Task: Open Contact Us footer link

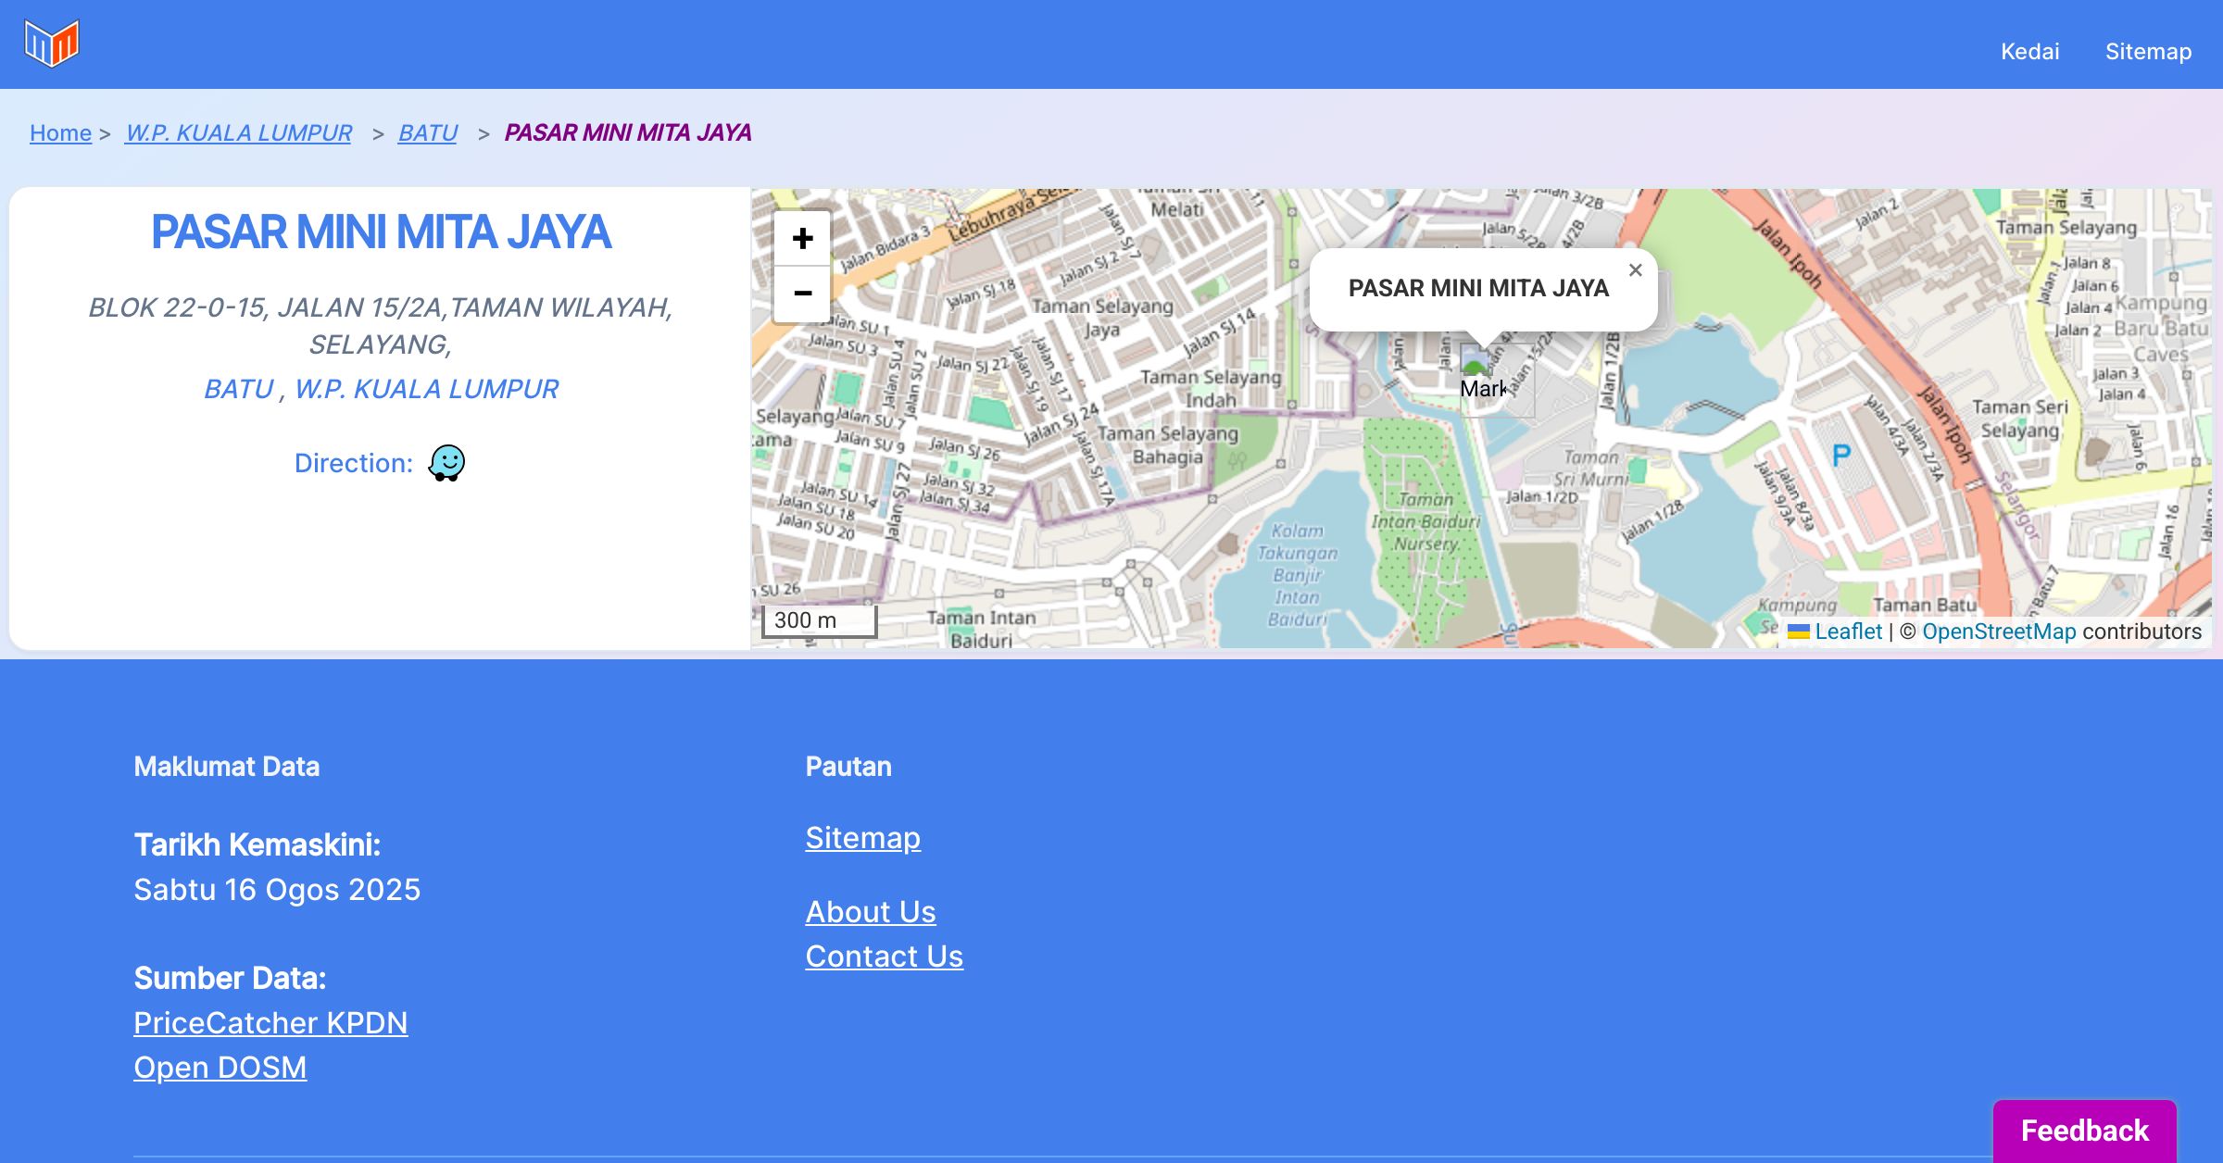Action: point(884,957)
